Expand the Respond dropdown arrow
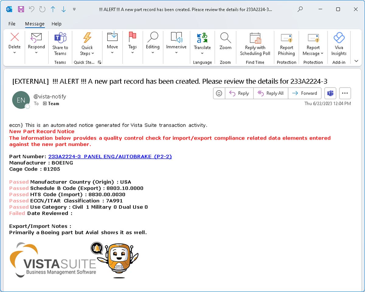Viewport: 365px width, 292px height. (x=36, y=53)
